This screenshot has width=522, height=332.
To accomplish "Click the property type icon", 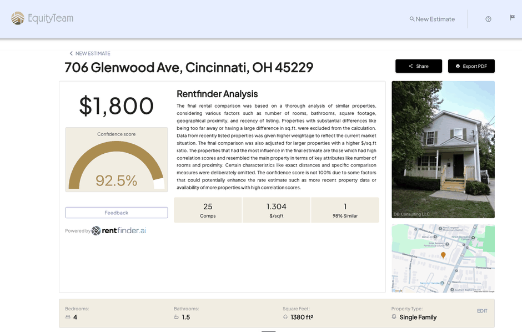I will pos(394,316).
